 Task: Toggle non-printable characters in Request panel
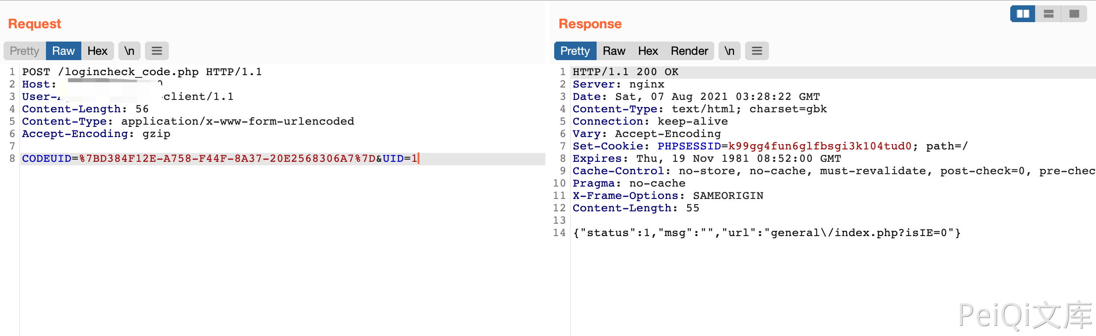click(x=129, y=51)
